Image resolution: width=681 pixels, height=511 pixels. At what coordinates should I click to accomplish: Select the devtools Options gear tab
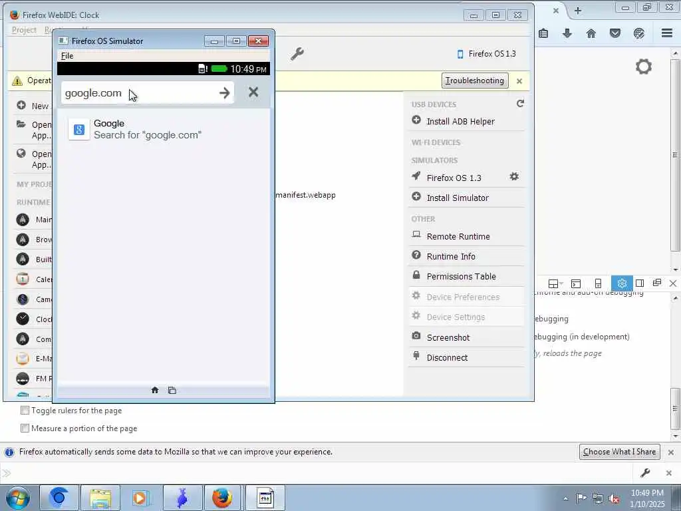[622, 283]
